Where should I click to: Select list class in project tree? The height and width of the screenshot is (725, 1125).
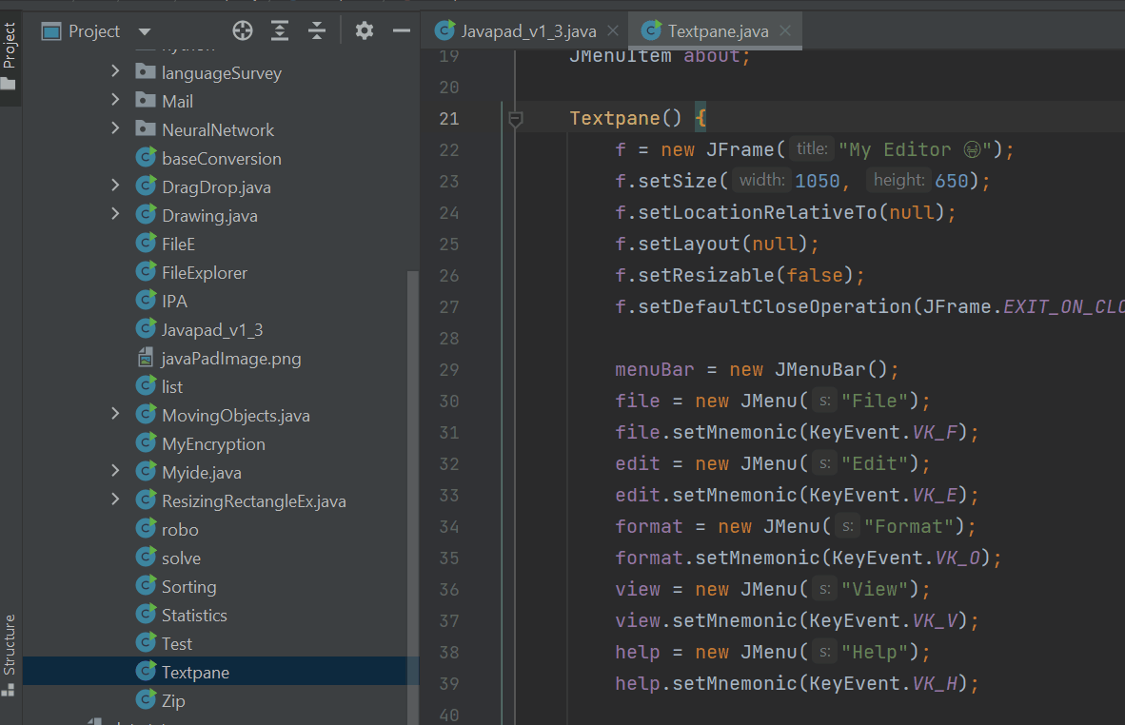[172, 387]
